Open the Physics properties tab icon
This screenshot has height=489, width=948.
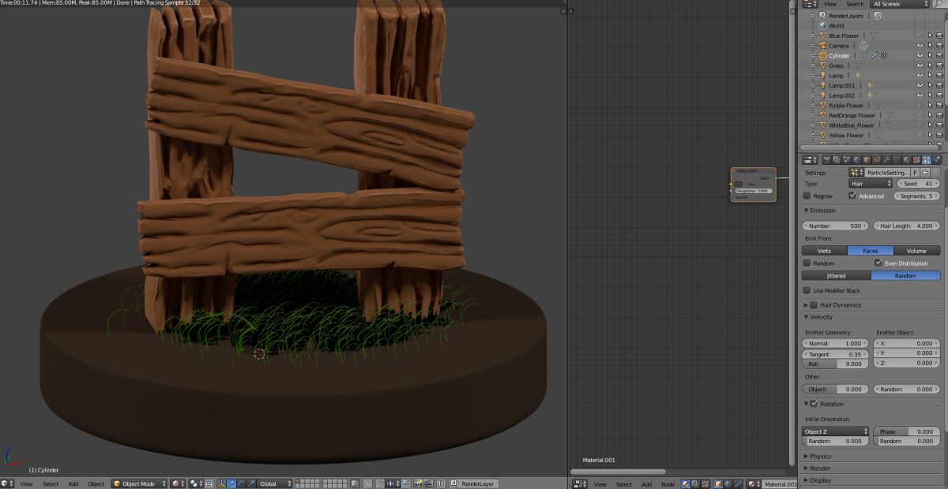click(936, 159)
